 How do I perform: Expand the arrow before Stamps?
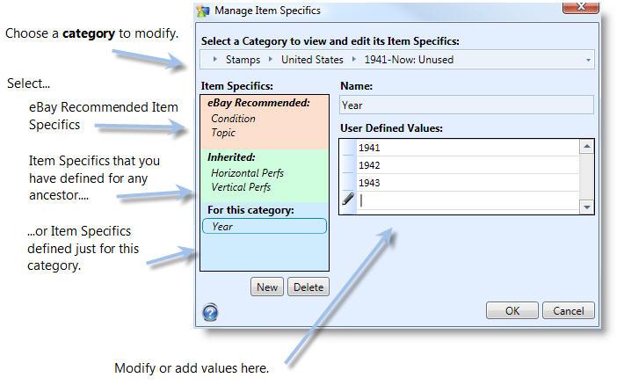coord(215,59)
